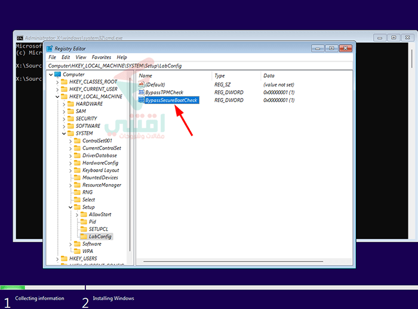Screen dimensions: 418x309
Task: Click the SAM folder icon
Action: pyautogui.click(x=70, y=111)
